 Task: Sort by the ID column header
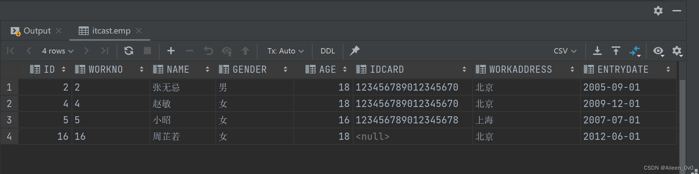tap(49, 70)
